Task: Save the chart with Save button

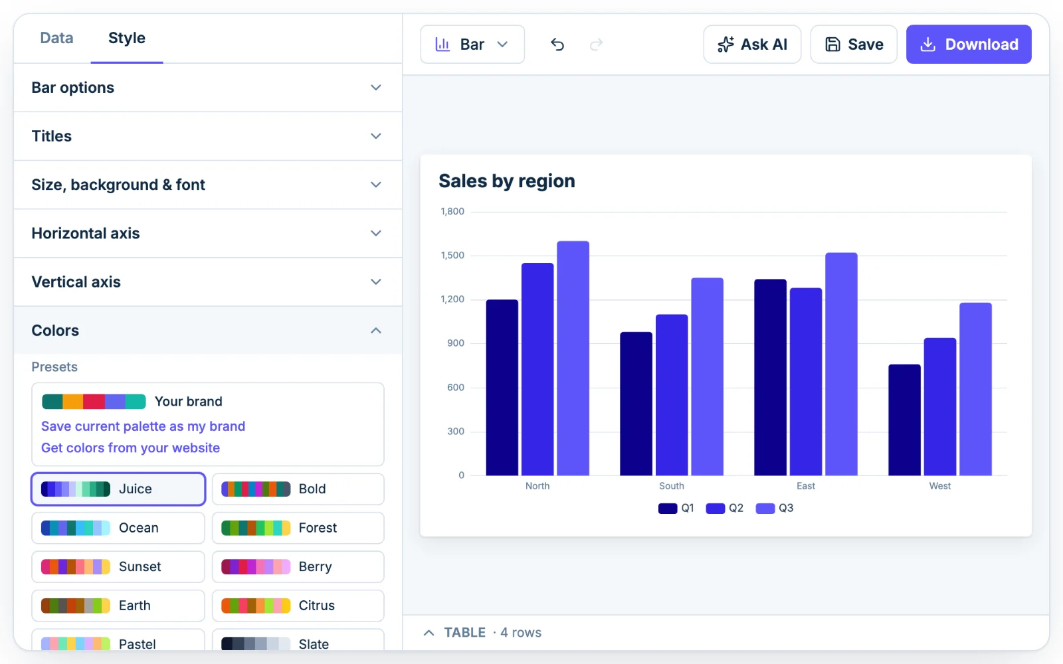Action: pyautogui.click(x=854, y=44)
